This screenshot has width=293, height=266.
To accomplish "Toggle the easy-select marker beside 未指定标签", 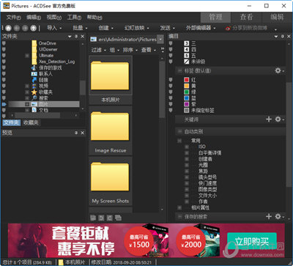I will pos(171,111).
